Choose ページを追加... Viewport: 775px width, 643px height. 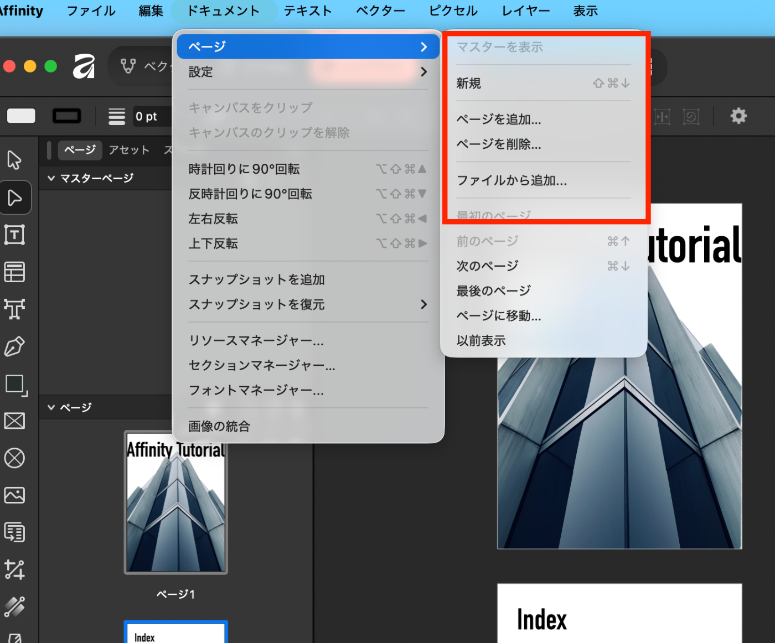coord(544,120)
